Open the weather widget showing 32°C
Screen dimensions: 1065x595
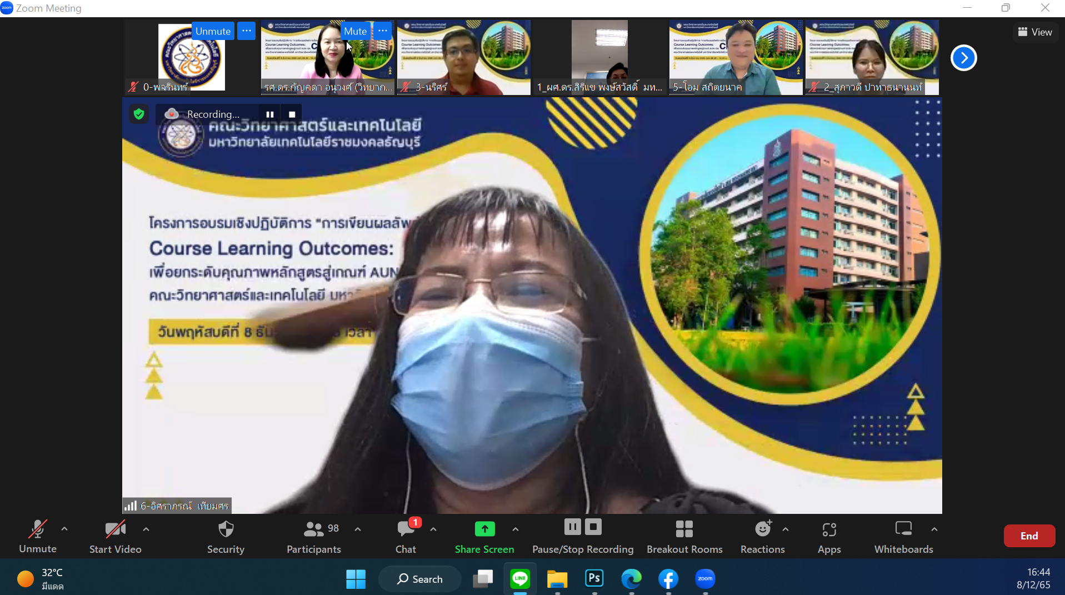pyautogui.click(x=41, y=579)
